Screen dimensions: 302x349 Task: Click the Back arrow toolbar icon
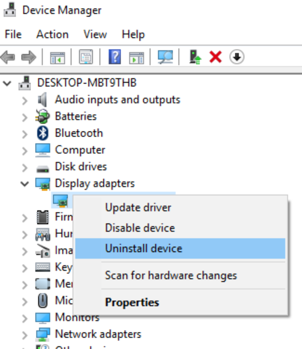tap(8, 57)
